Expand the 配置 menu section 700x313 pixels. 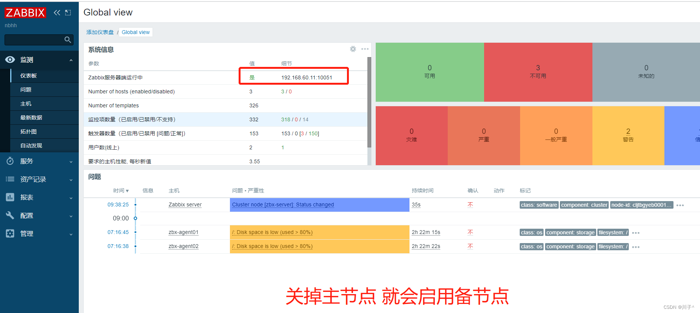39,215
